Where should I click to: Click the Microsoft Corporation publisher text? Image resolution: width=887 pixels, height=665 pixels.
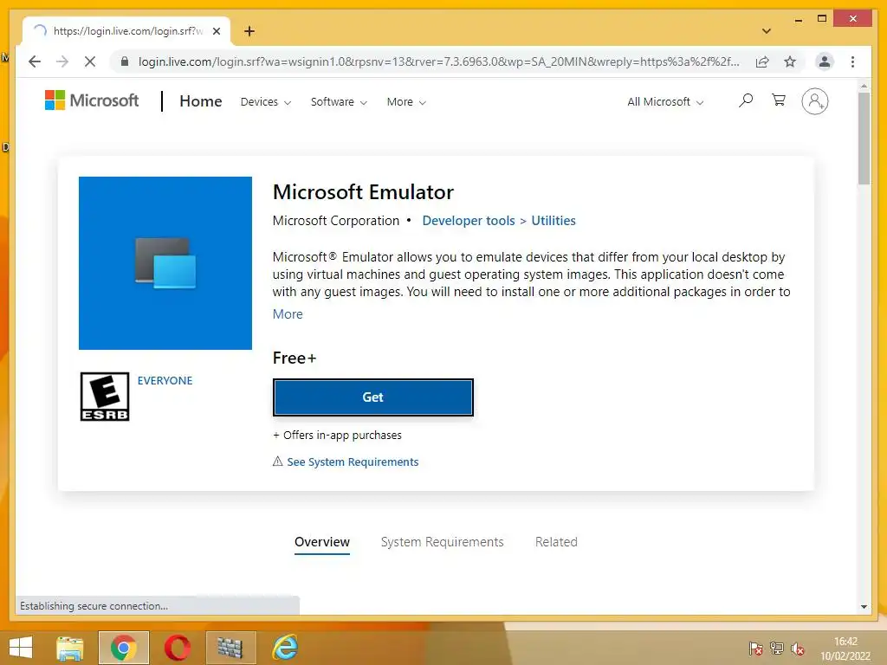336,221
